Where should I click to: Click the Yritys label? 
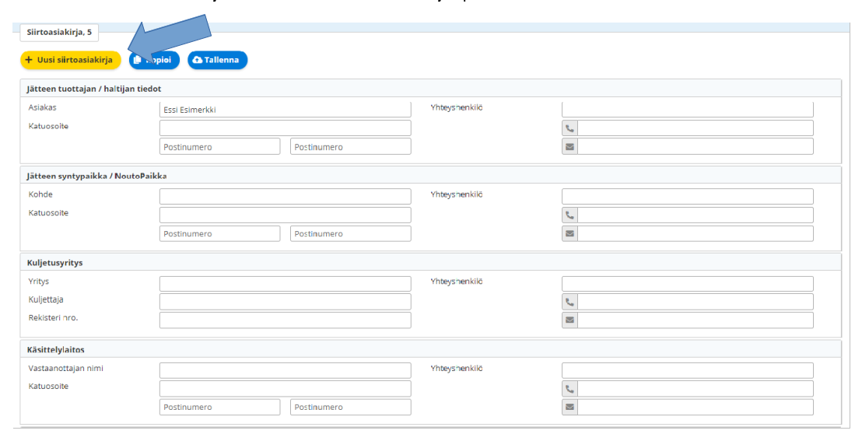(x=39, y=282)
